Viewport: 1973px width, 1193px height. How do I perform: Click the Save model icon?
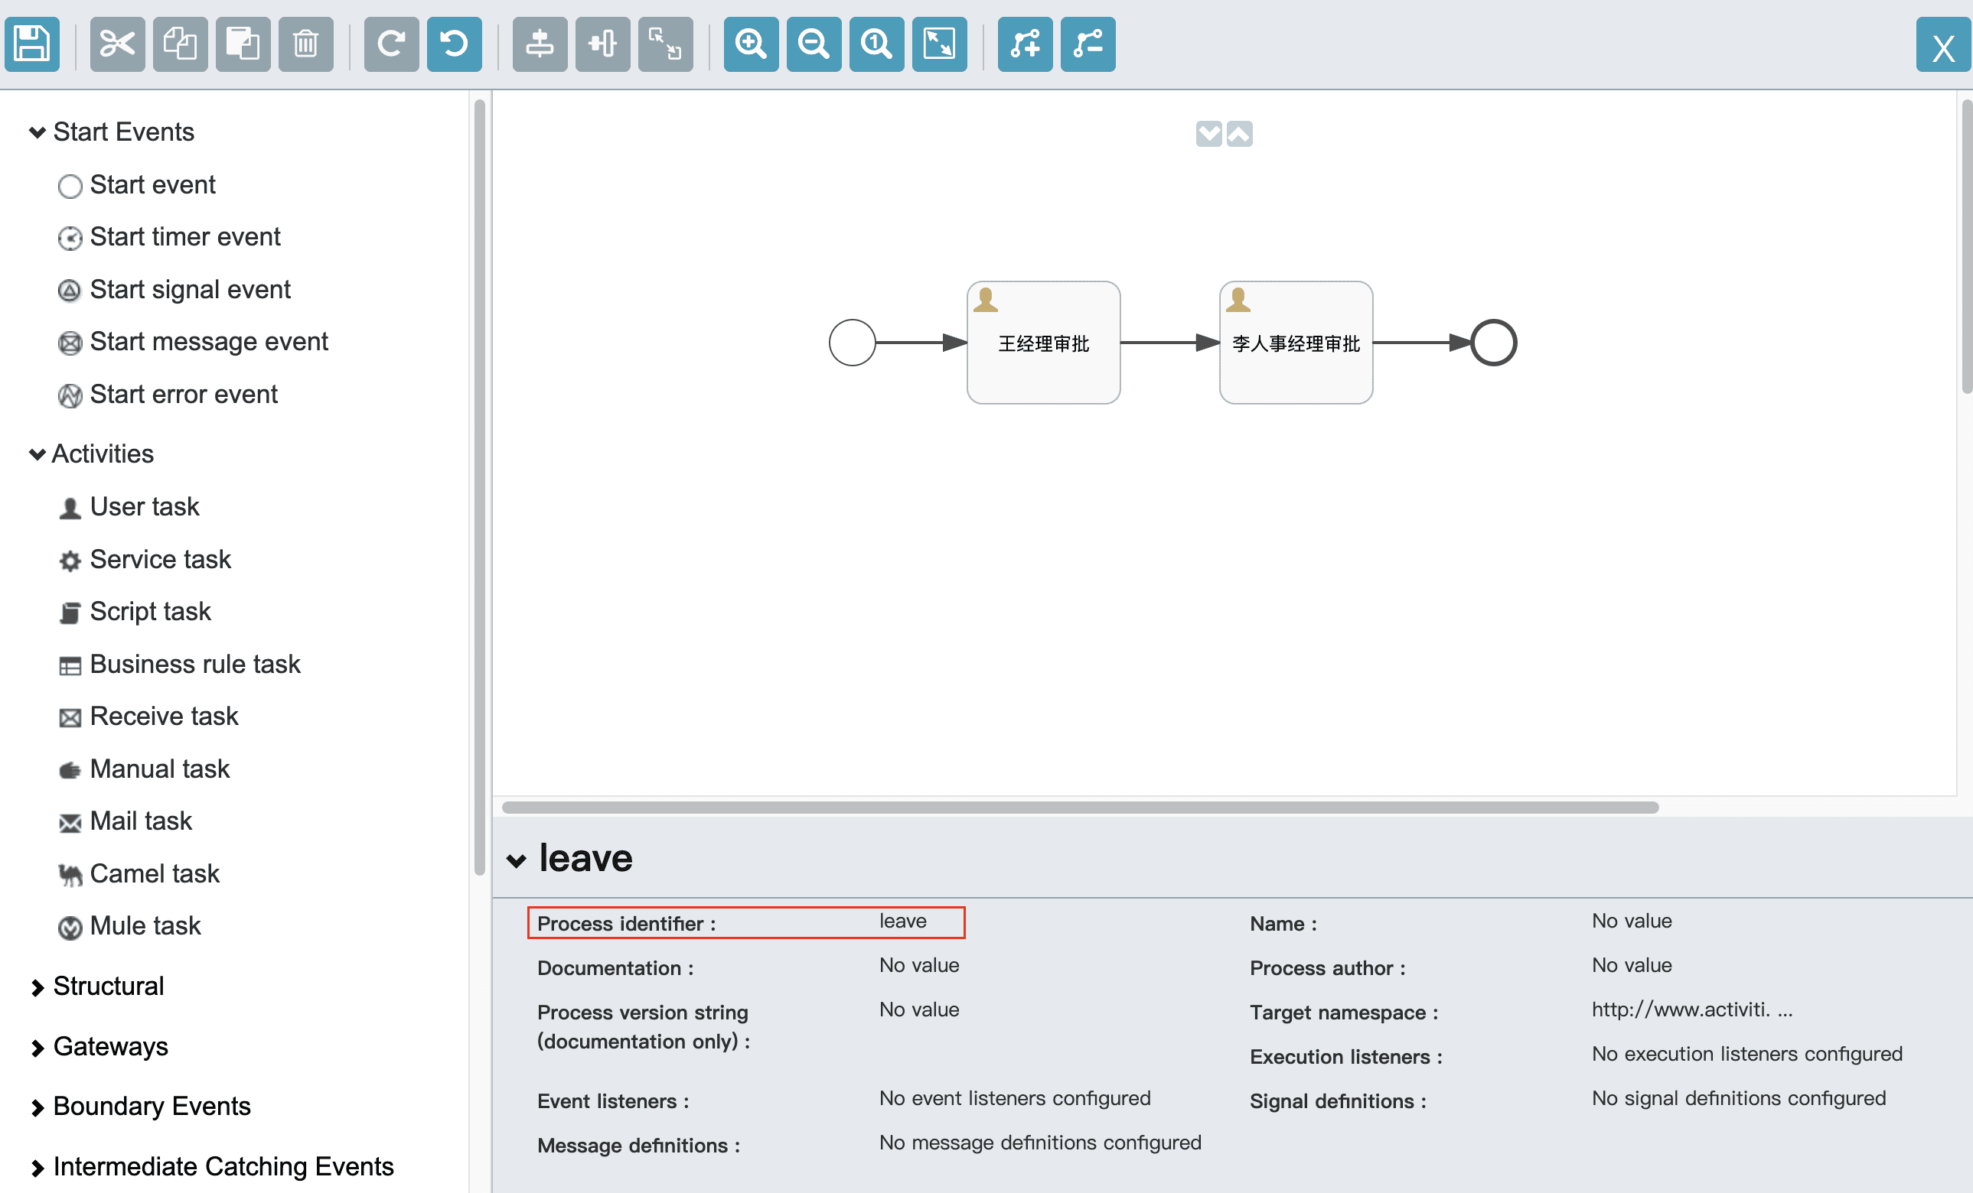[32, 44]
